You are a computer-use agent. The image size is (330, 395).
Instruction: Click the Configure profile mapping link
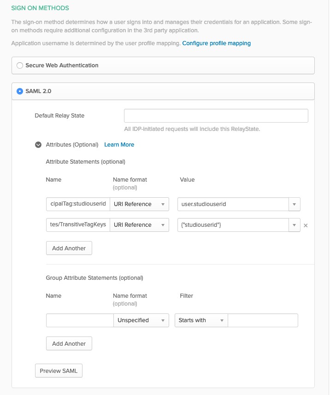(216, 43)
